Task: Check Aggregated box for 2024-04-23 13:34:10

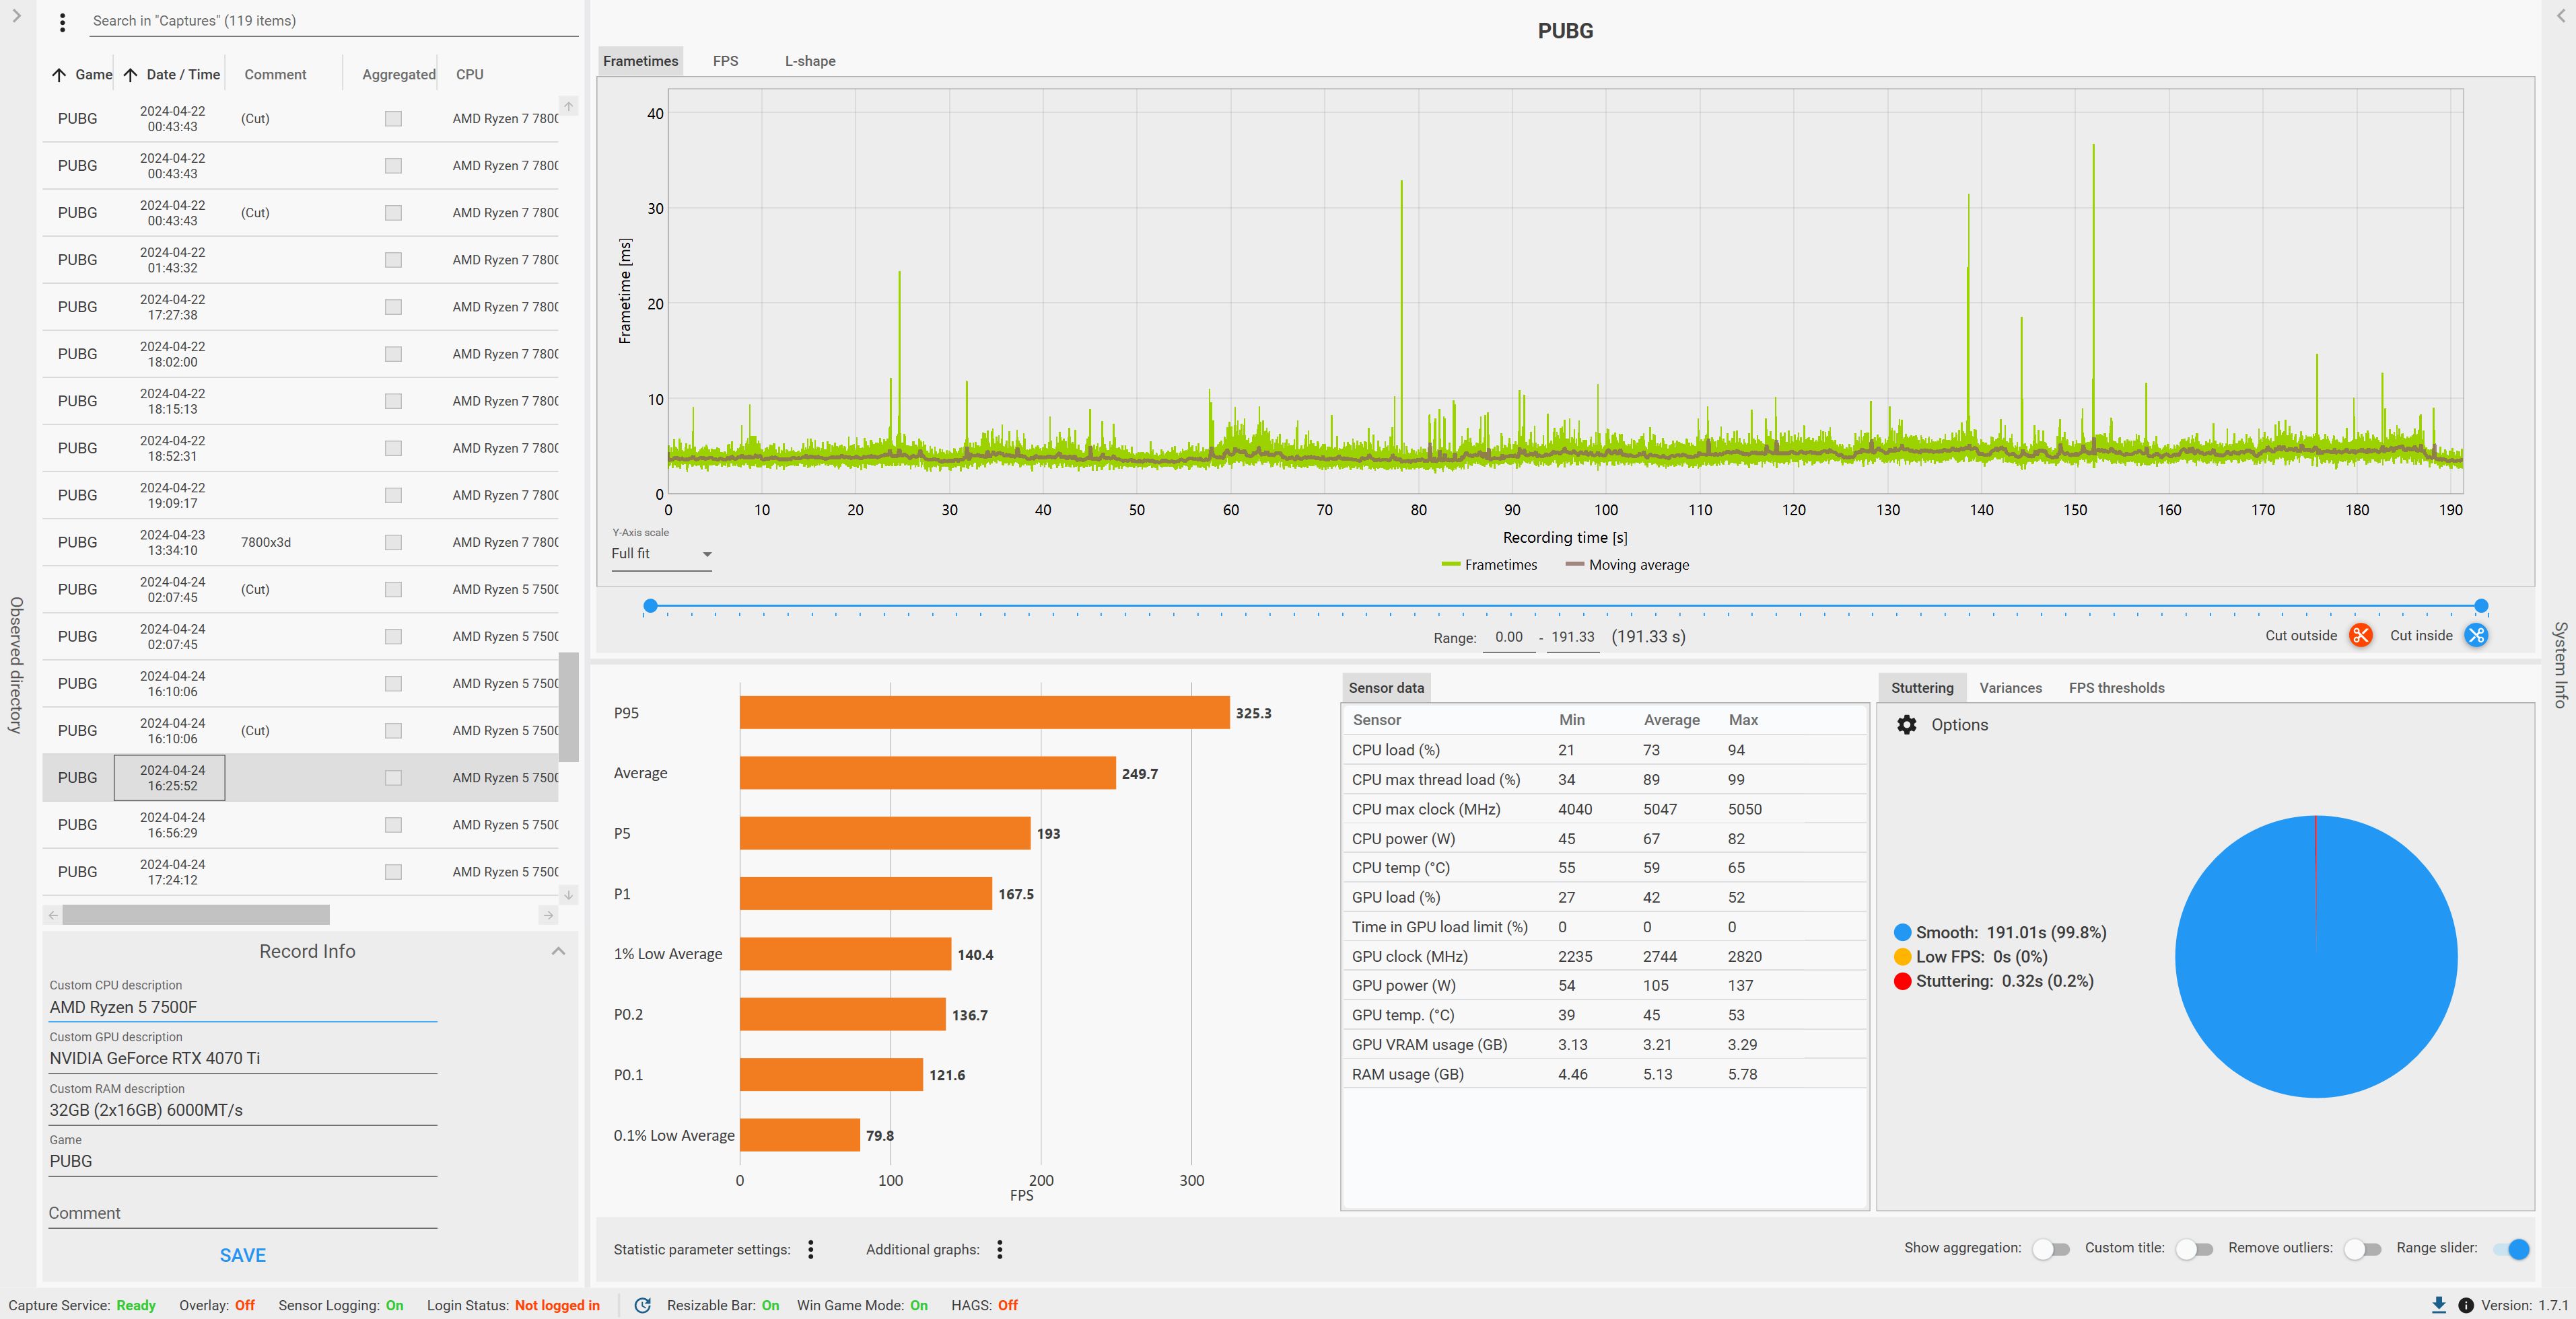Action: coord(393,543)
